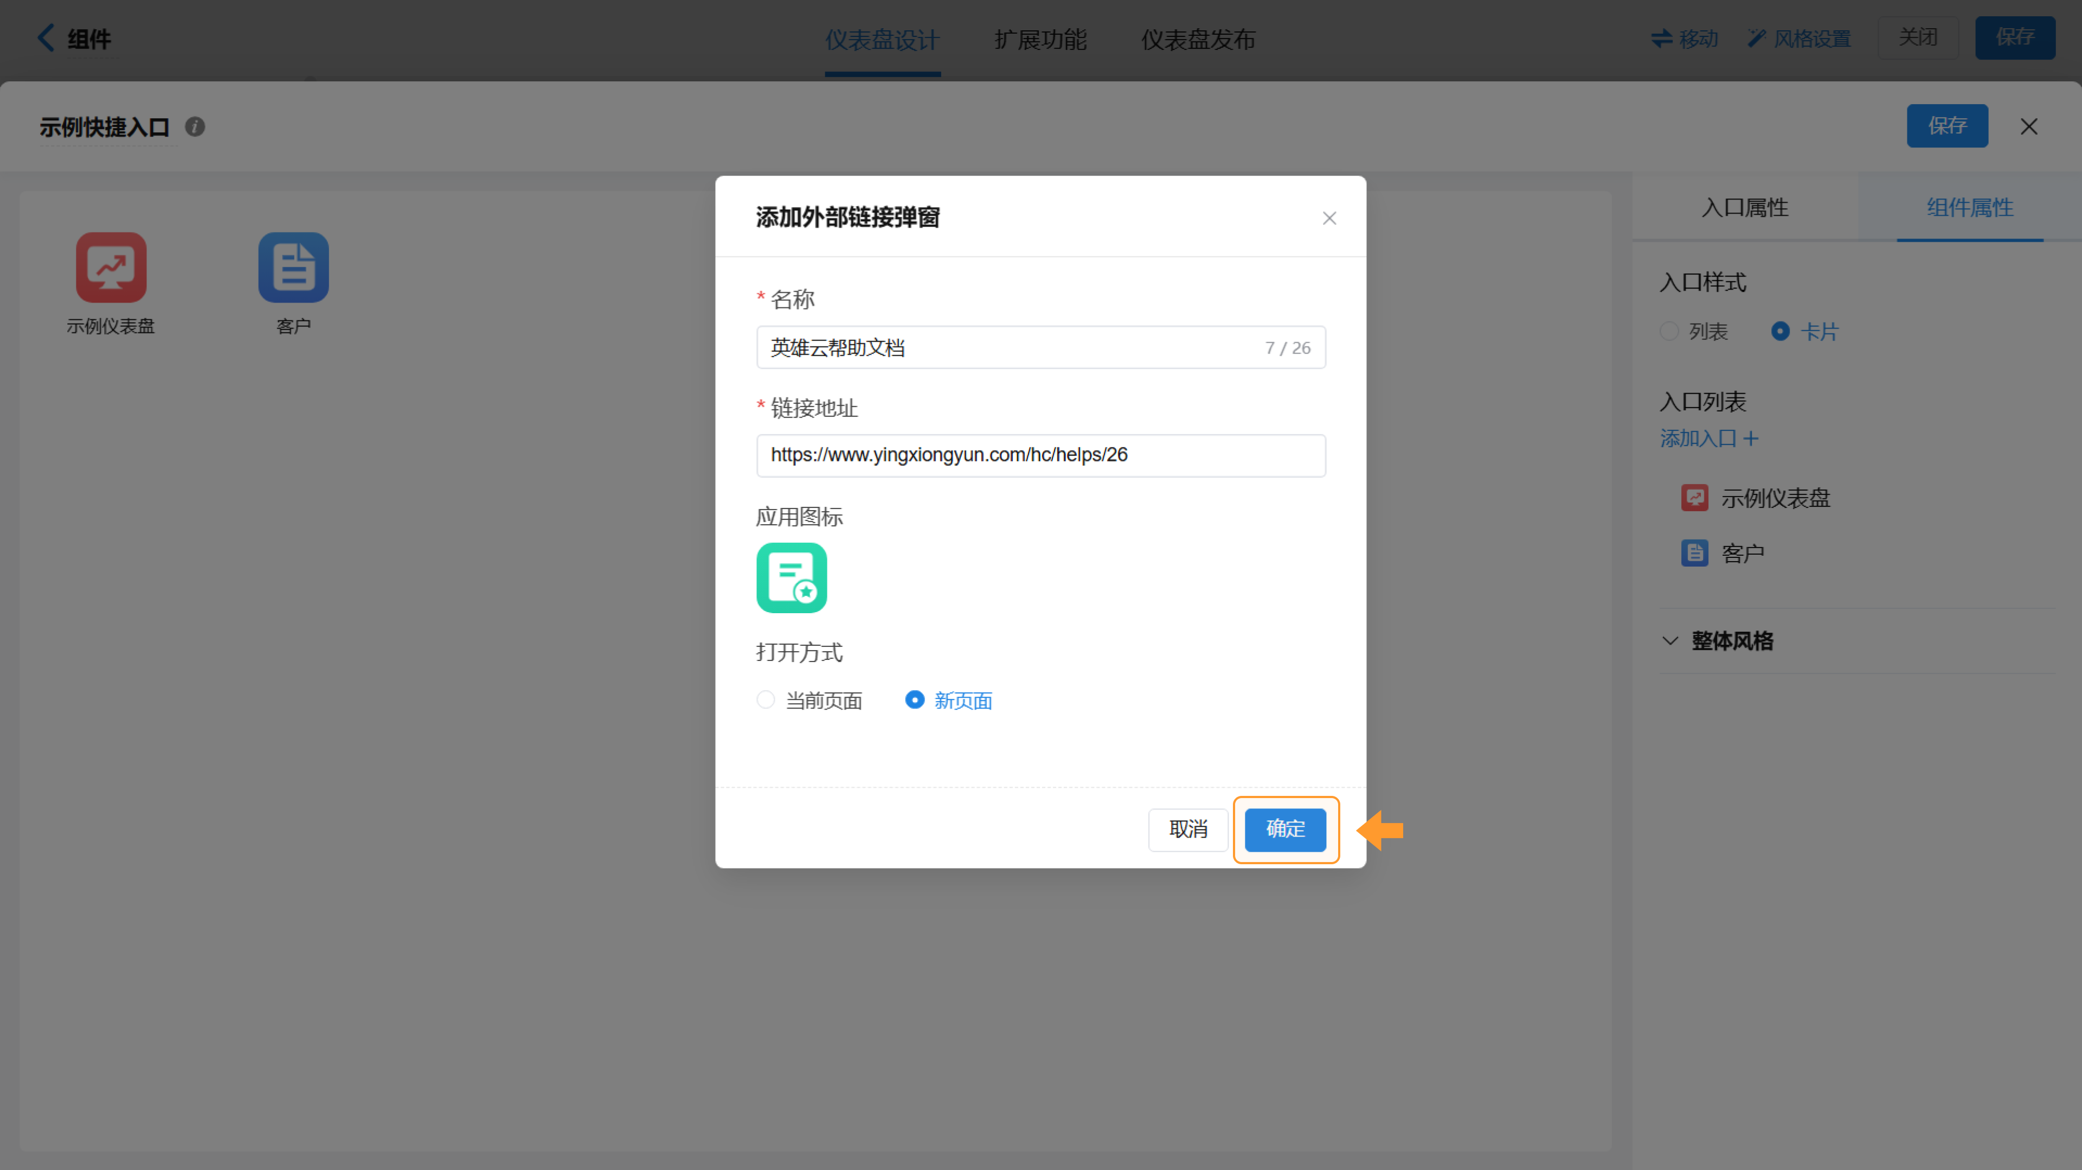Click the 添加入口 + link
The image size is (2082, 1170).
(x=1708, y=439)
